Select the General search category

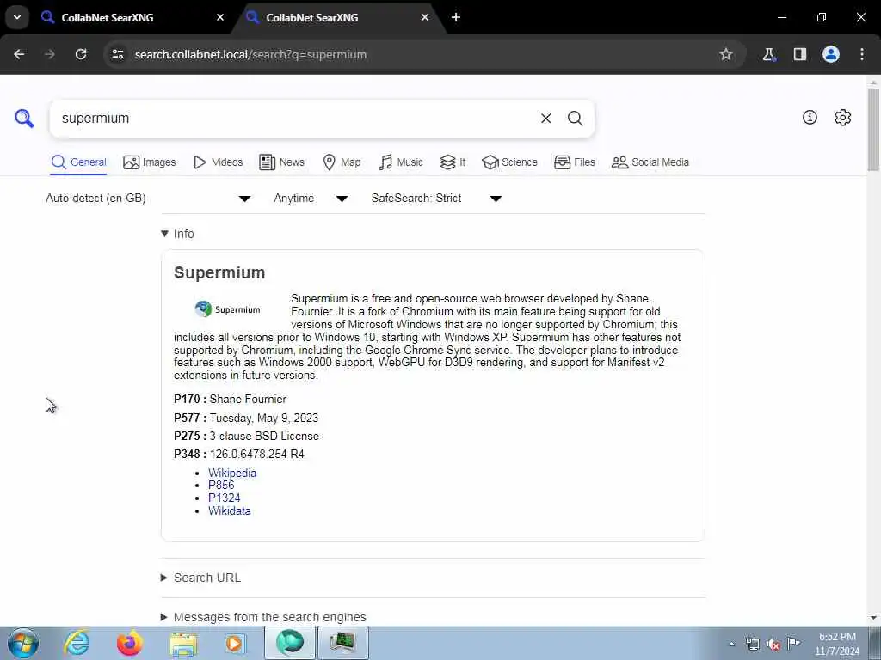click(x=78, y=162)
